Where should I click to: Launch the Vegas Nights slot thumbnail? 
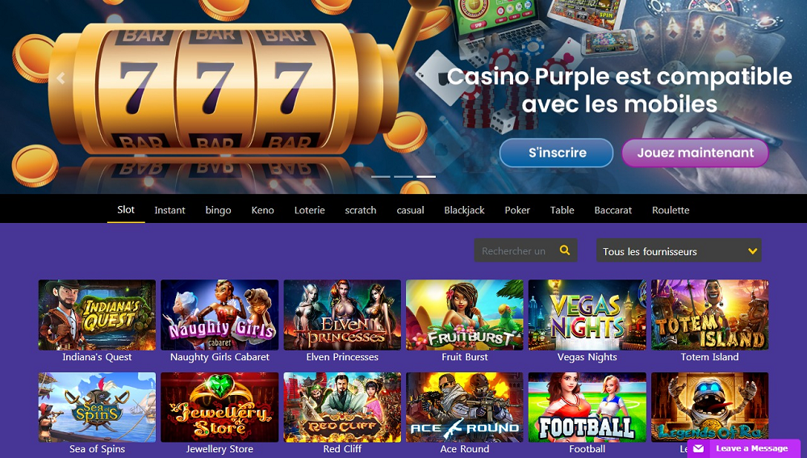[587, 315]
